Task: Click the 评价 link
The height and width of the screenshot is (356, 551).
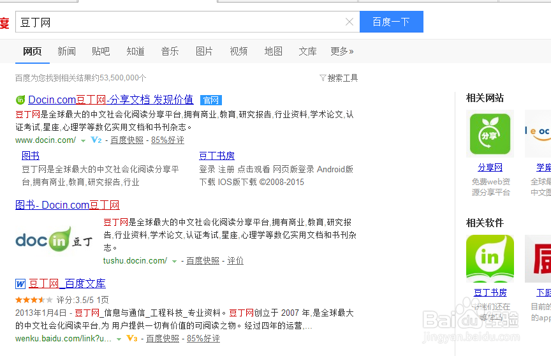Action: (x=235, y=261)
